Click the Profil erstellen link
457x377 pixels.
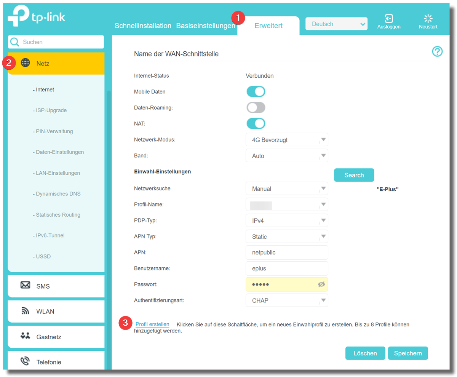[x=152, y=324]
